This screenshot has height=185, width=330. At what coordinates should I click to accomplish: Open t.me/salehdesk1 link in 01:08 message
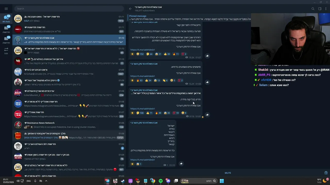143,76
